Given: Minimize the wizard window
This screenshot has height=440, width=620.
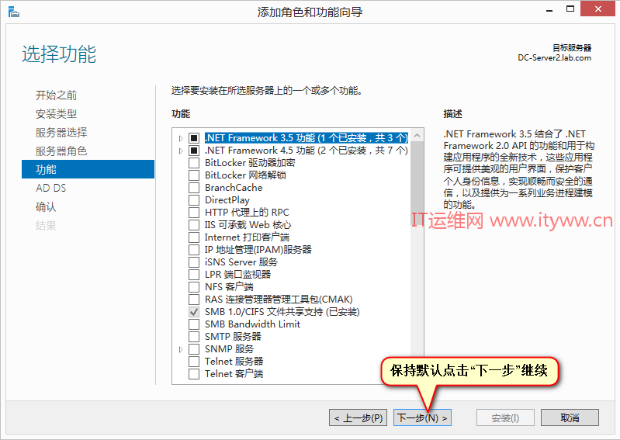Looking at the screenshot, I should (549, 9).
